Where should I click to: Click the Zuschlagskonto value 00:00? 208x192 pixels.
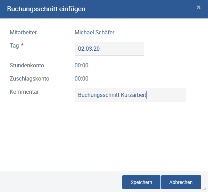[82, 78]
